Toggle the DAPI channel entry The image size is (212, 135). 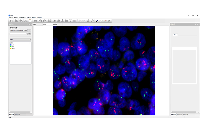point(12,45)
